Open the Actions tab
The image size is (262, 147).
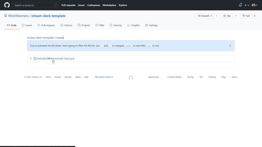click(66, 25)
